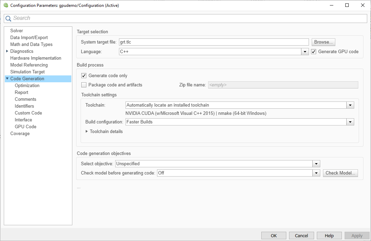Click the Help button
The height and width of the screenshot is (241, 371).
point(329,236)
